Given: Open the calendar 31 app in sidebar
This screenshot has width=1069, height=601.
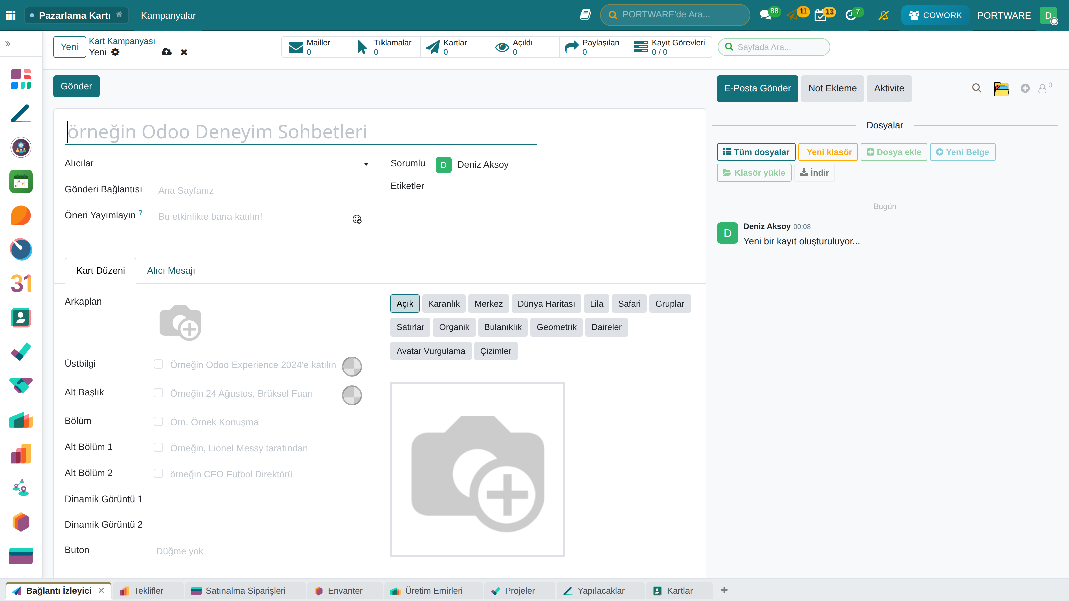Looking at the screenshot, I should coord(21,284).
